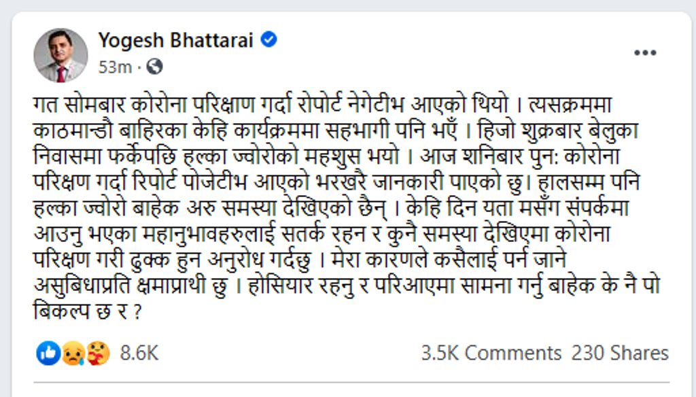Click post line starting with 'हल्का ज्वोरो बाहेक'
The height and width of the screenshot is (397, 696).
pyautogui.click(x=332, y=208)
